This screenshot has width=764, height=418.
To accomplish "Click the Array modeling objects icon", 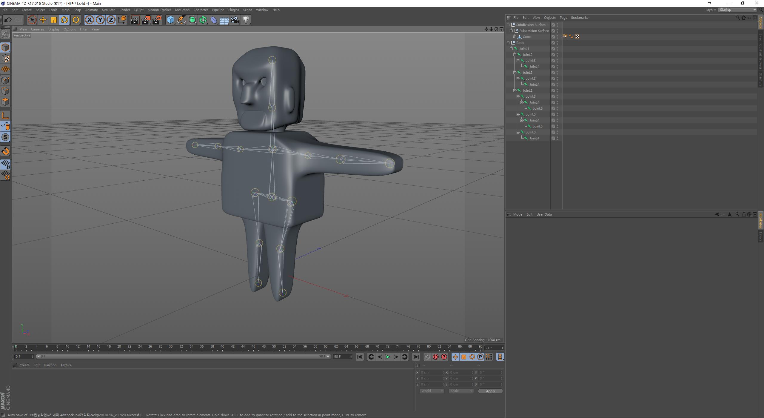I will point(203,20).
